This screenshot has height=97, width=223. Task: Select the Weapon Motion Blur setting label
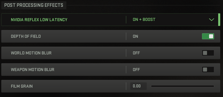tap(33, 70)
